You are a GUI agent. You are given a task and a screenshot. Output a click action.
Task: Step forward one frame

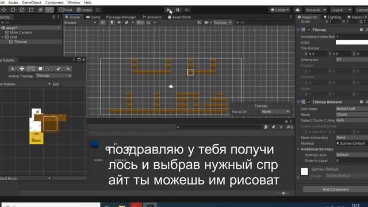tap(187, 10)
